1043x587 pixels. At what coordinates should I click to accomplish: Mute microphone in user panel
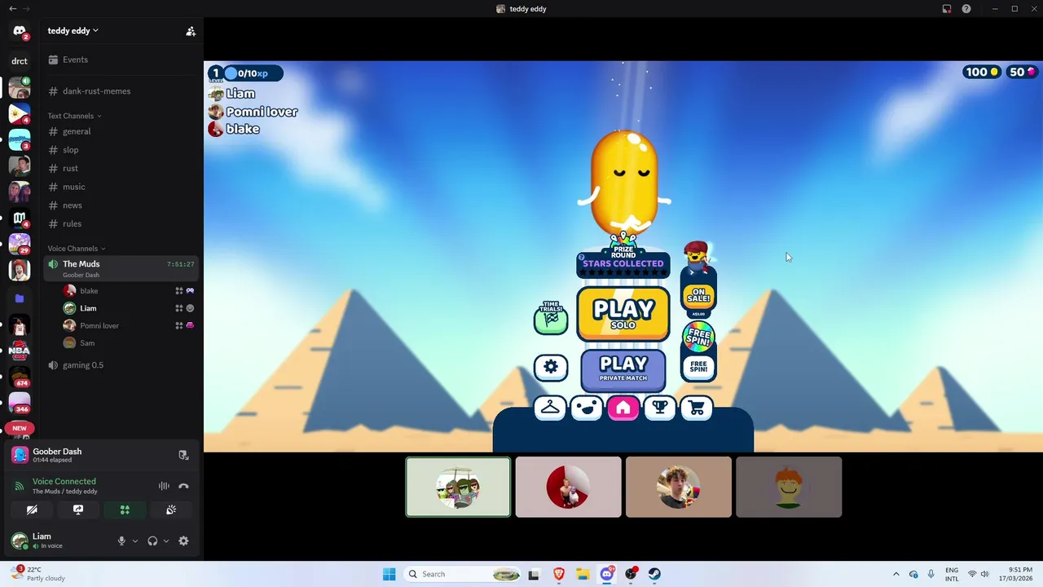(121, 541)
